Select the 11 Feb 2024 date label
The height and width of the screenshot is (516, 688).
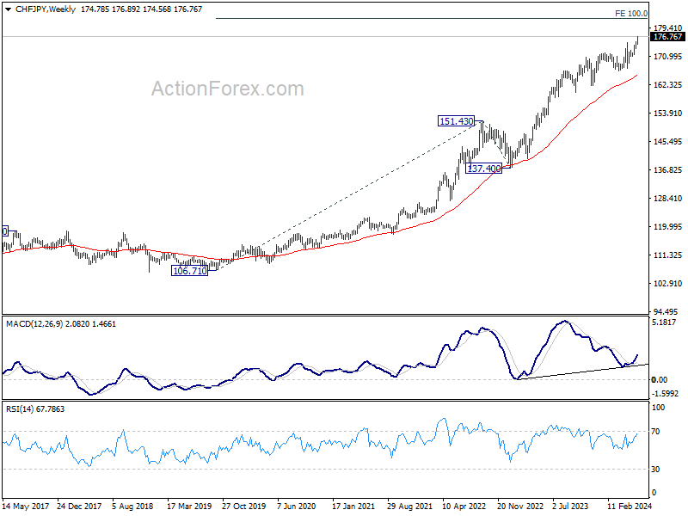(630, 506)
